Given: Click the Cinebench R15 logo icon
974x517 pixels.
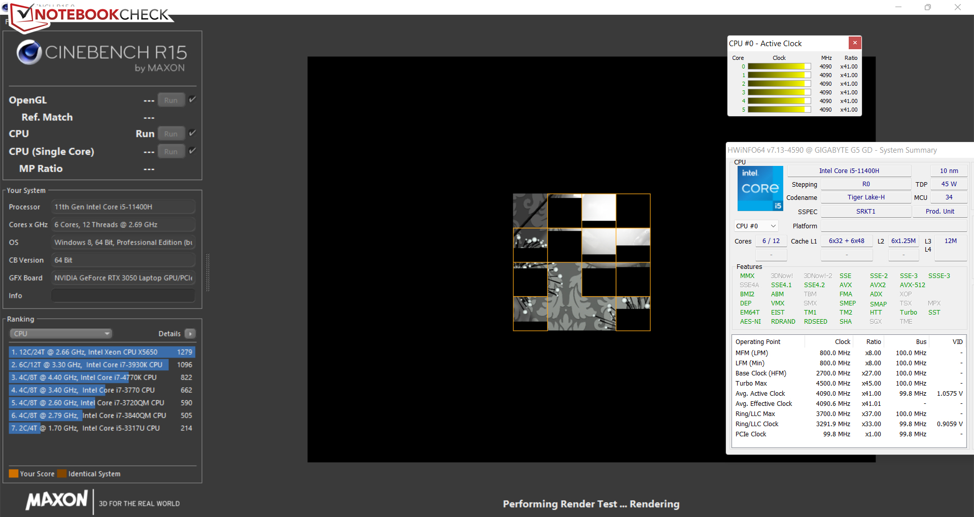Looking at the screenshot, I should (x=29, y=52).
